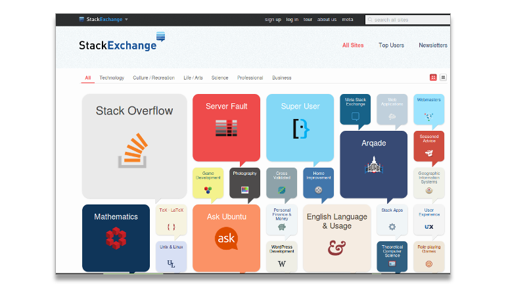Click the large StackExchange logo
The image size is (506, 284).
pos(122,41)
